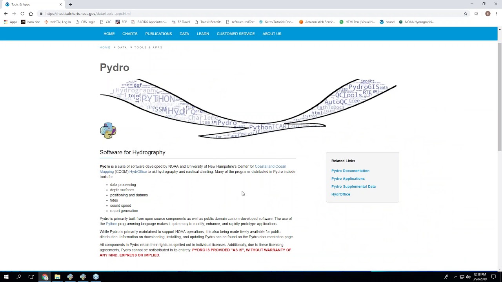Click the scrollbar down arrow

pyautogui.click(x=500, y=269)
